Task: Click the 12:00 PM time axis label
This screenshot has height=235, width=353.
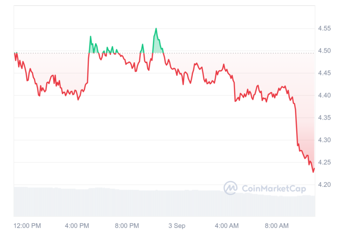Action: coord(27,225)
